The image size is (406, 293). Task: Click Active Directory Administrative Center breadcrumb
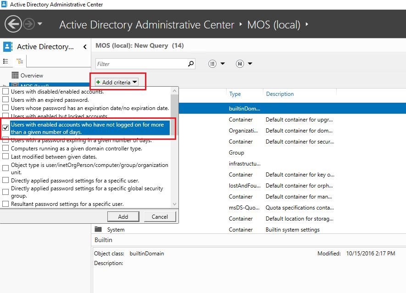point(147,25)
